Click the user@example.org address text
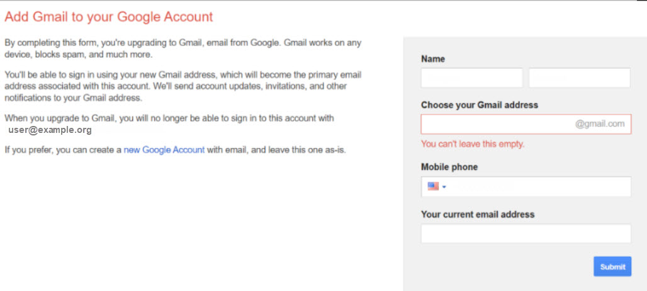 [50, 130]
